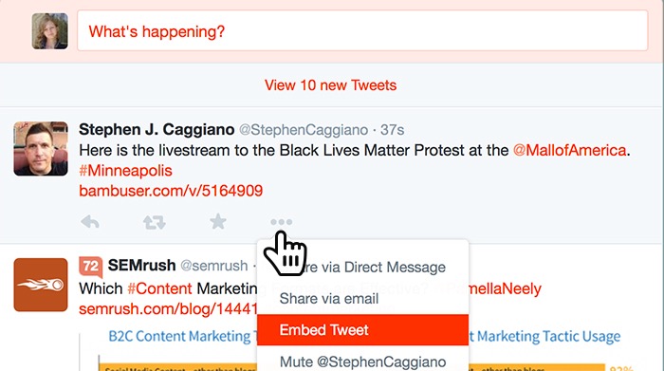Open the semrush.com/blog link
The width and height of the screenshot is (664, 371).
(x=168, y=308)
